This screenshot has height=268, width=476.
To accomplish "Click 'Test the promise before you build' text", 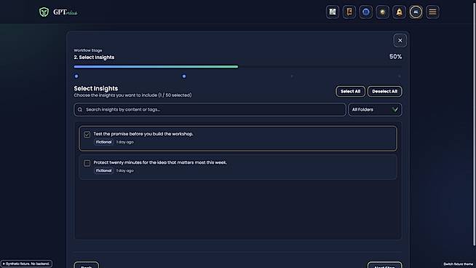I will coord(143,134).
